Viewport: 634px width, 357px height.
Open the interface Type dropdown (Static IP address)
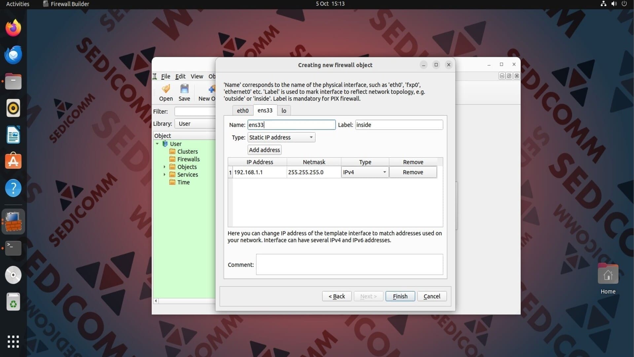pos(281,137)
